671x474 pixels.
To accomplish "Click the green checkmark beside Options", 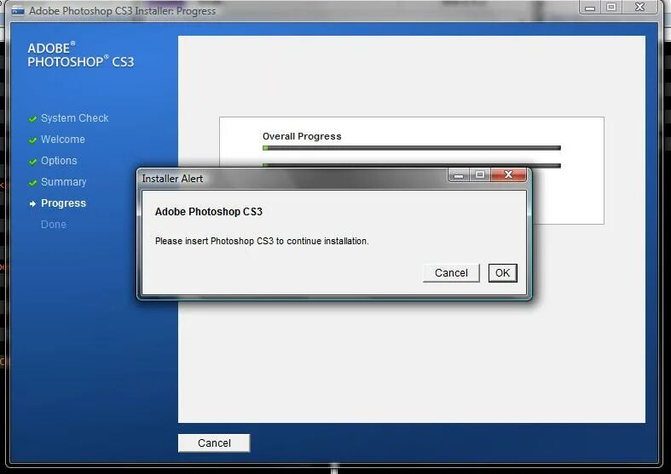I will [x=32, y=162].
